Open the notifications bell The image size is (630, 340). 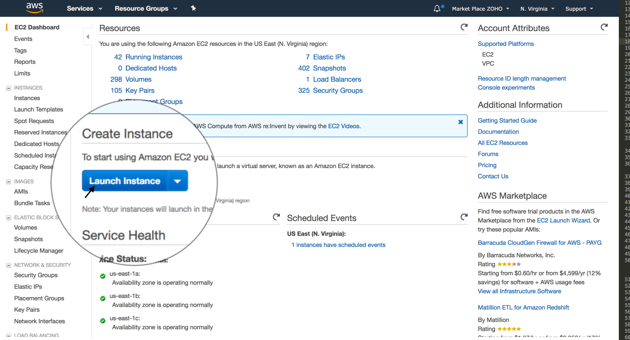(437, 9)
